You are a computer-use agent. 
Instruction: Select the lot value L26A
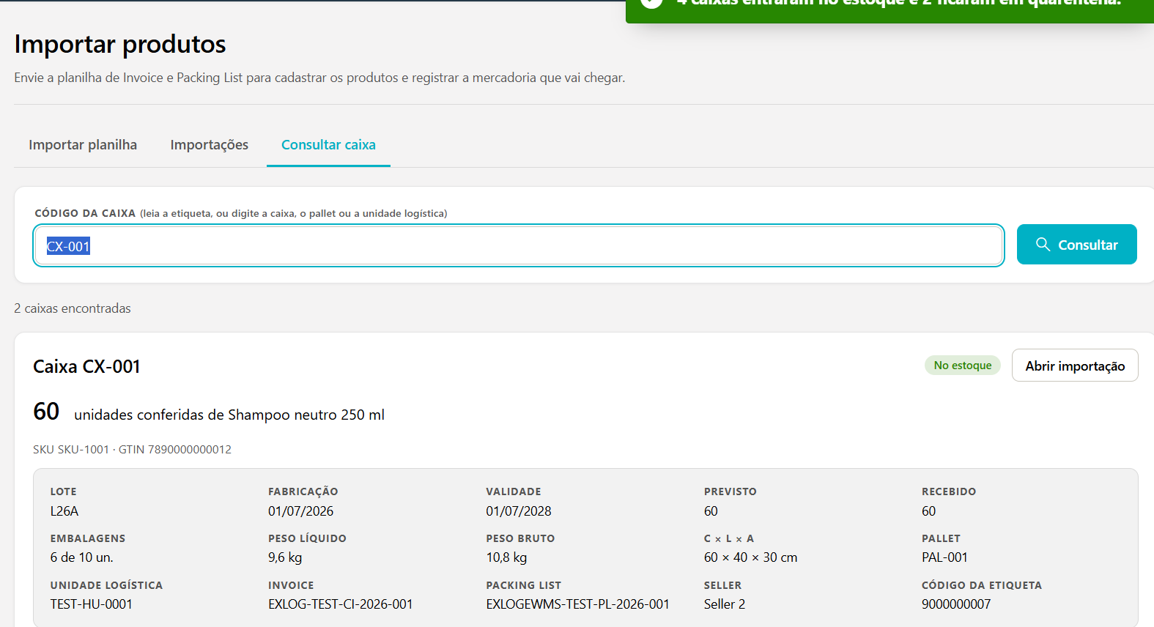[x=64, y=511]
